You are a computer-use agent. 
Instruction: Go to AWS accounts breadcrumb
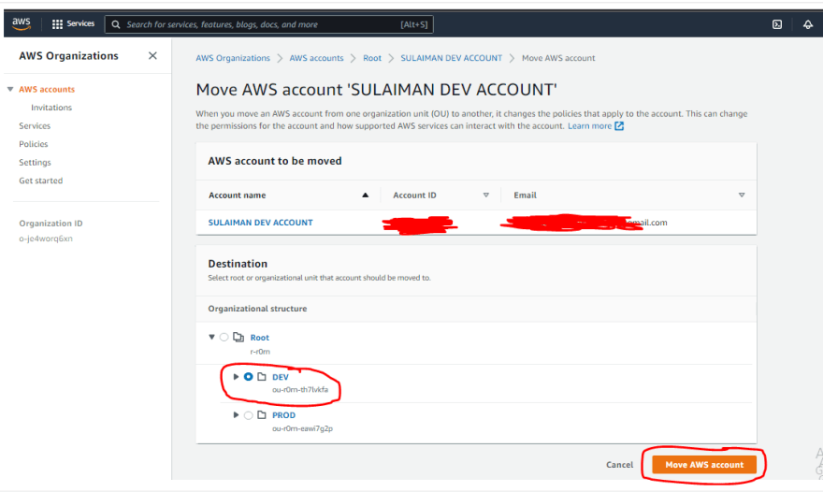tap(316, 58)
